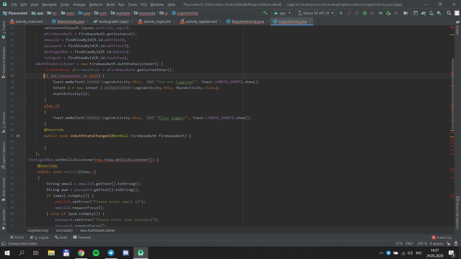This screenshot has height=259, width=461.
Task: Open Chrome from the Windows taskbar
Action: 81,253
